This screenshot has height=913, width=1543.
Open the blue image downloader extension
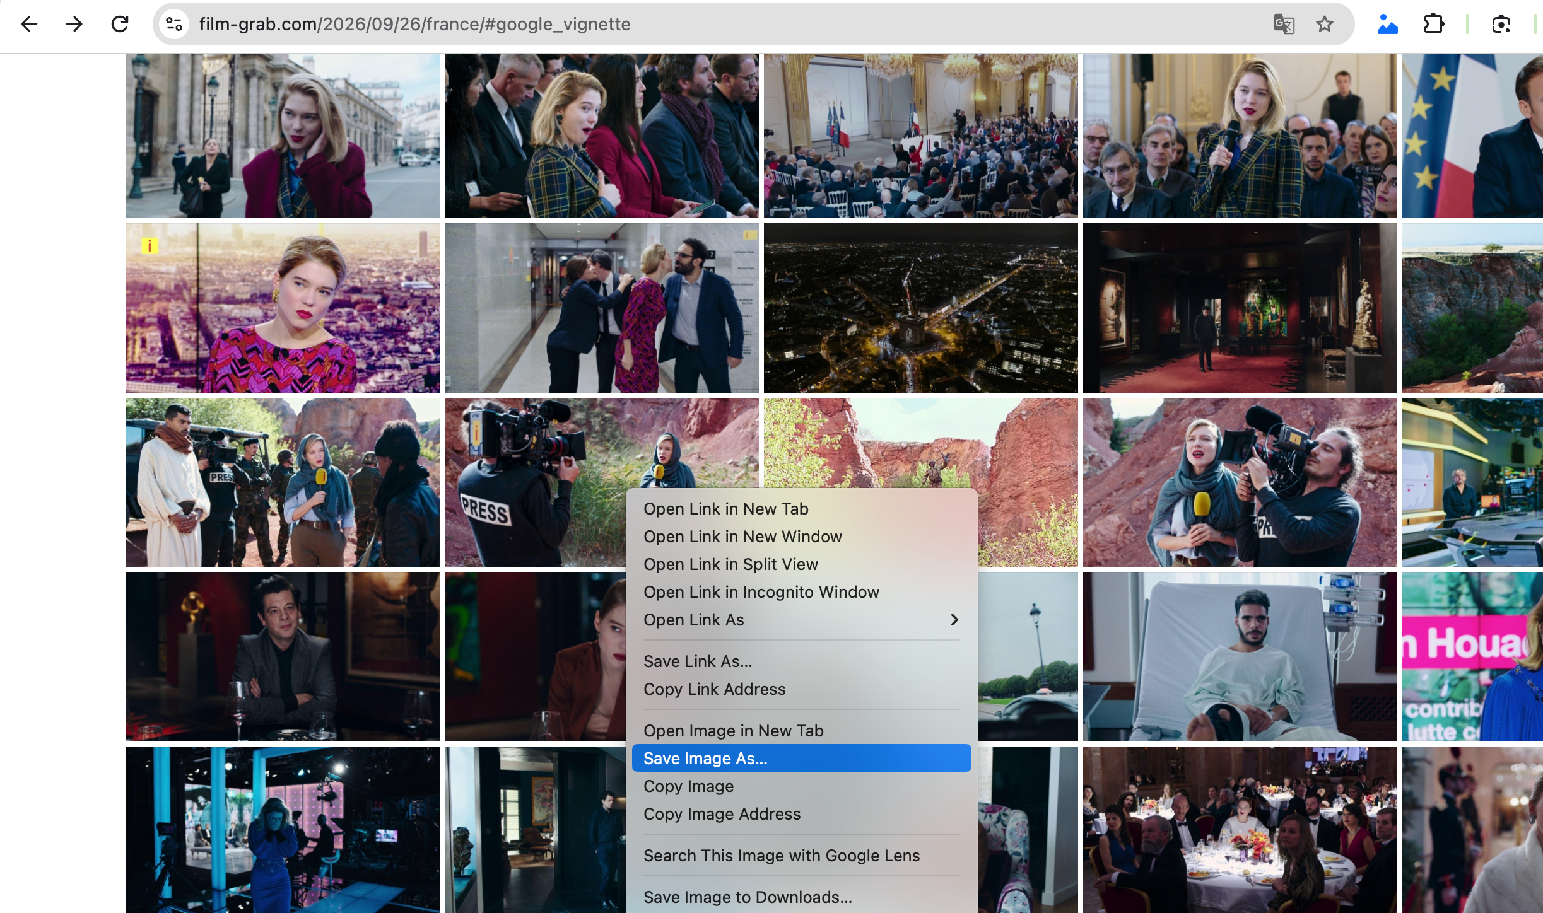1387,24
